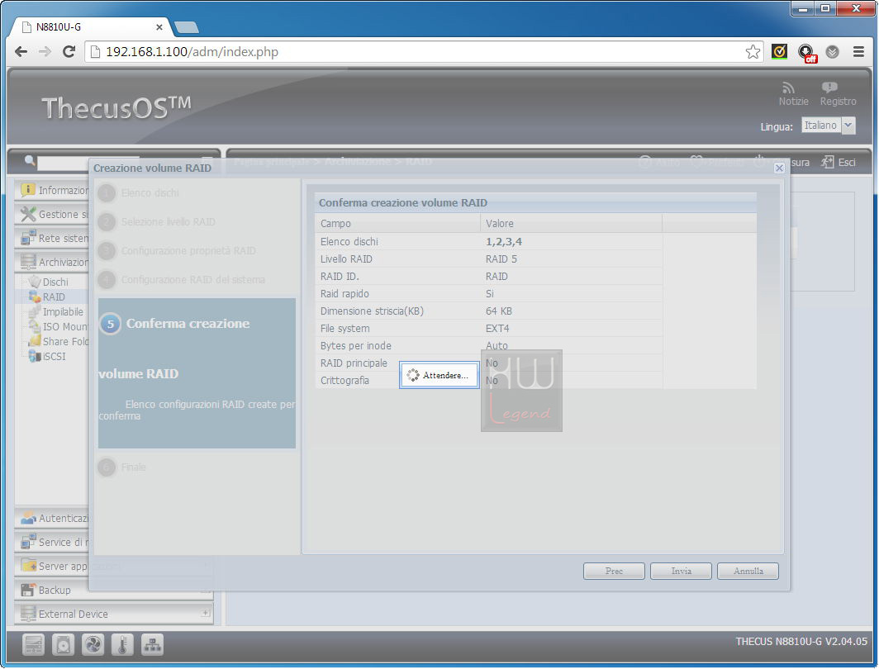Expand the Backup sidebar section
879x669 pixels.
tap(114, 590)
